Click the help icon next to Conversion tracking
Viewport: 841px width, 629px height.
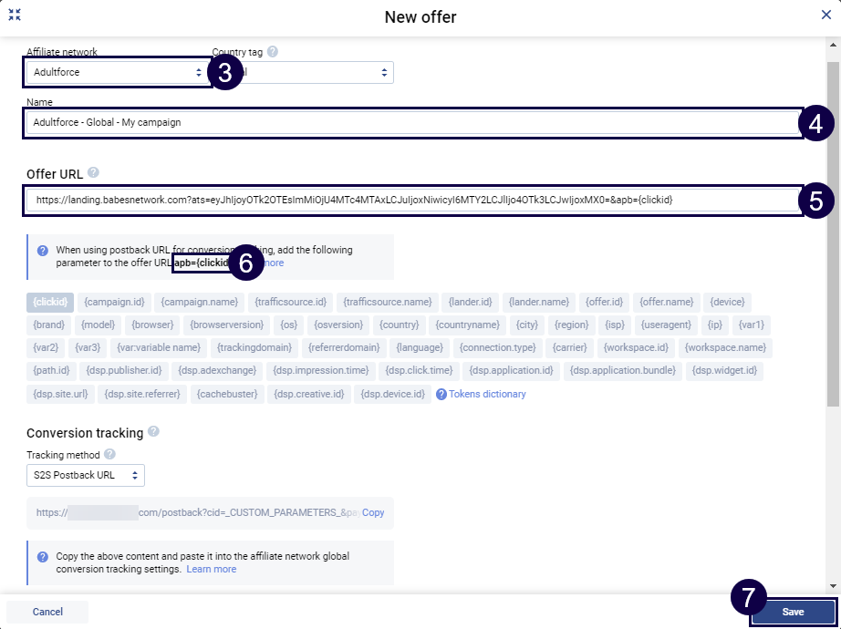tap(153, 432)
